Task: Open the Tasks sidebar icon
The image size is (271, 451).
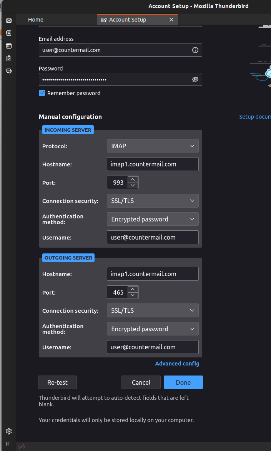Action: click(x=9, y=59)
